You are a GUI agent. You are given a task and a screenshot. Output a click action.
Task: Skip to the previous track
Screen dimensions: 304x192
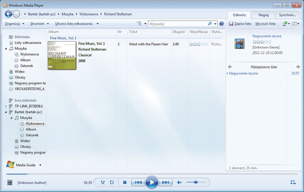pyautogui.click(x=138, y=182)
